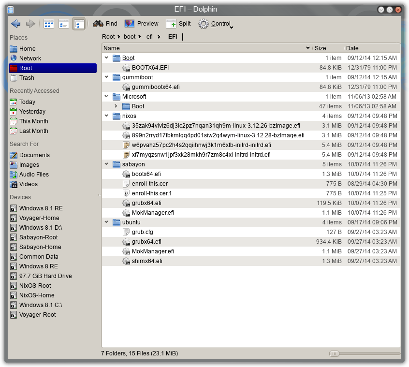409x367 pixels.
Task: Search for Documents
Action: (53, 155)
